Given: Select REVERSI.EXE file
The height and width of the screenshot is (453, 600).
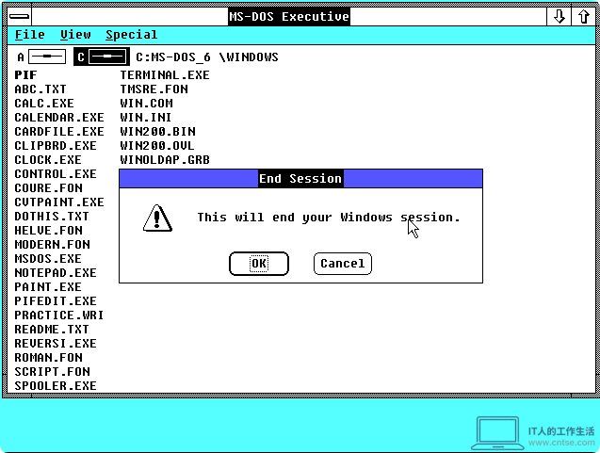Looking at the screenshot, I should click(55, 344).
